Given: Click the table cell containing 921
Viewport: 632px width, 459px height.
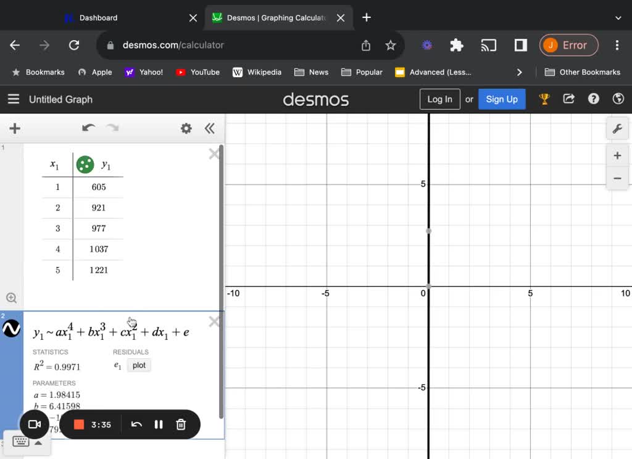Looking at the screenshot, I should coord(99,208).
